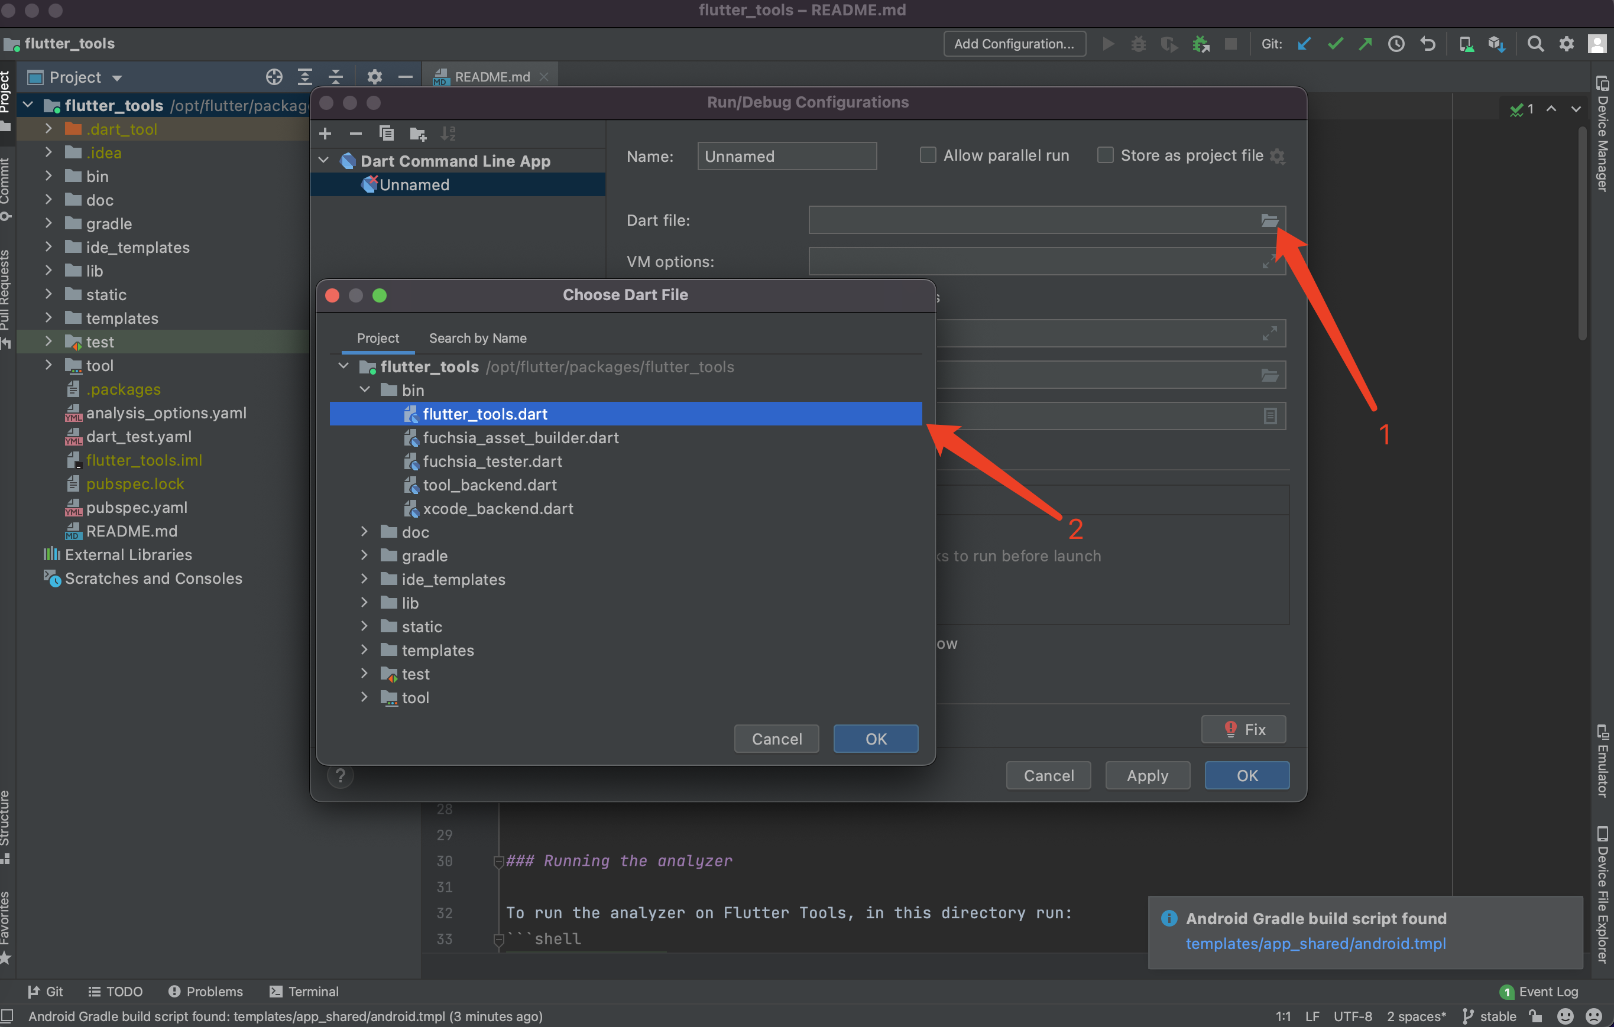Click OK in Choose Dart File dialog
This screenshot has width=1614, height=1027.
(x=876, y=739)
